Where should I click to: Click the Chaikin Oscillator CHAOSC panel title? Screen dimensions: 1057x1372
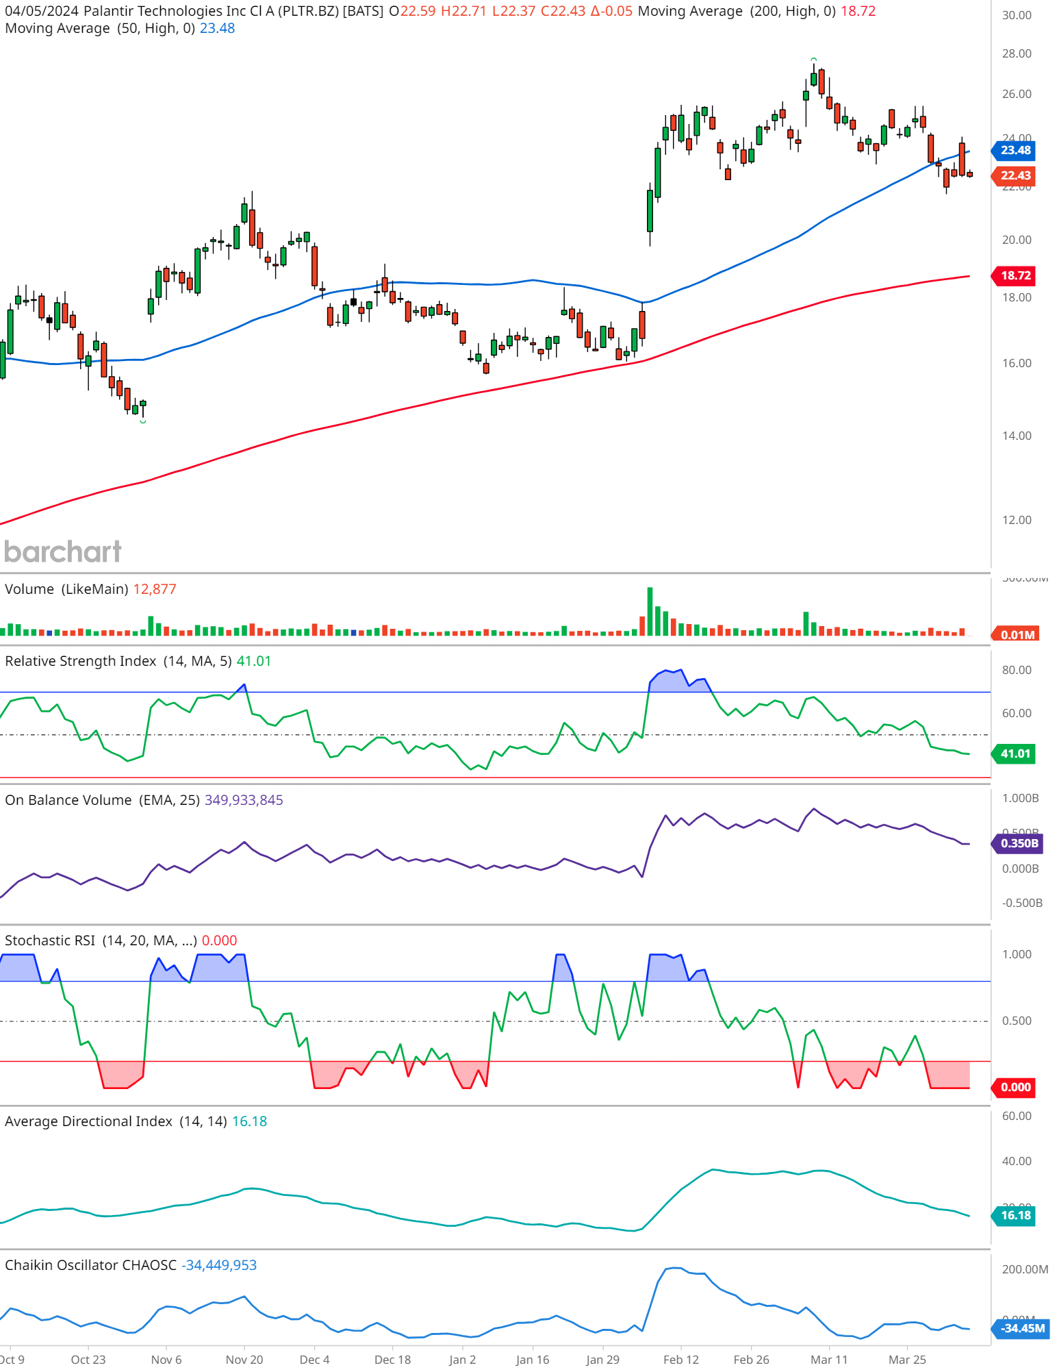[90, 1266]
